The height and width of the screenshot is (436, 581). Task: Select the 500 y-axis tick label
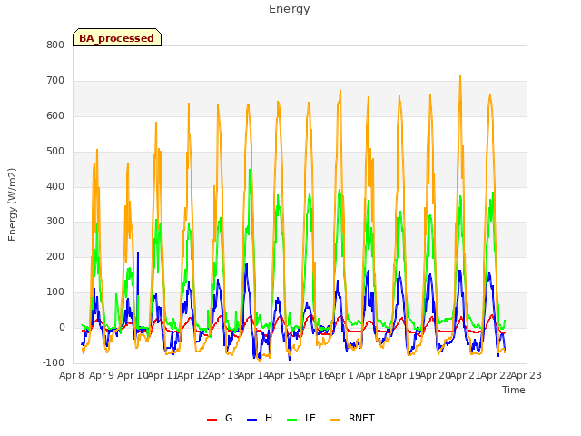click(x=55, y=152)
